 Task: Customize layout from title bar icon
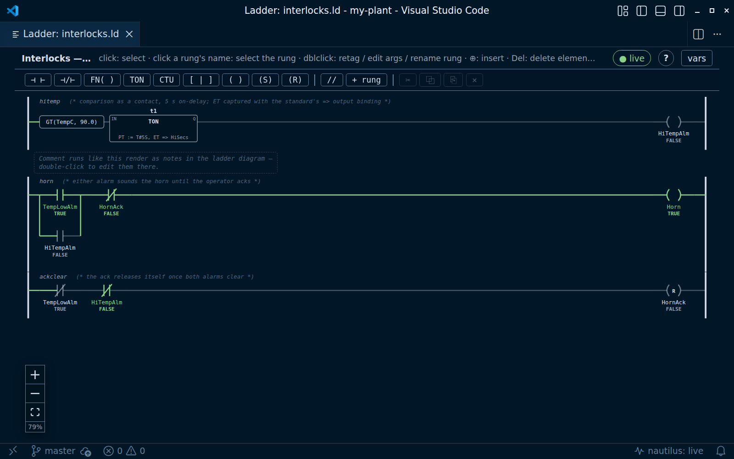(x=623, y=11)
